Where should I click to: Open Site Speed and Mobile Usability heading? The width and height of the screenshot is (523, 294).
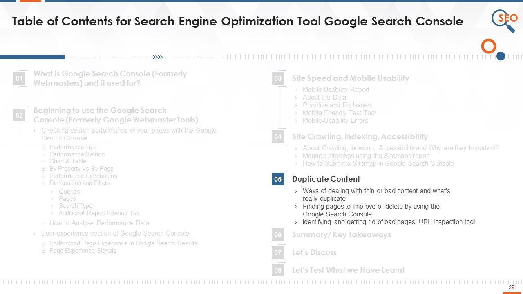tap(351, 78)
